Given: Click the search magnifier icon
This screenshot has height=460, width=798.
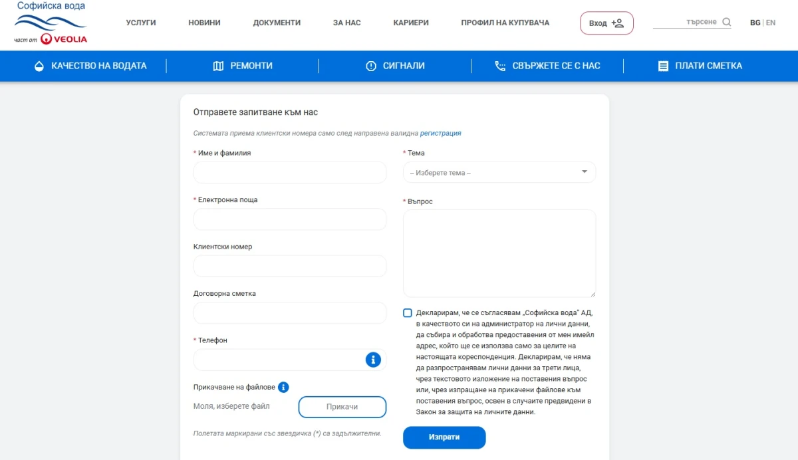Looking at the screenshot, I should coord(726,22).
